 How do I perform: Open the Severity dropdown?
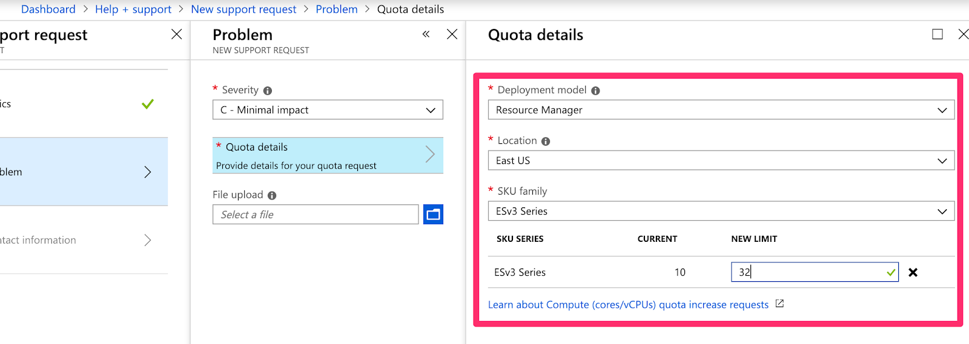(328, 110)
